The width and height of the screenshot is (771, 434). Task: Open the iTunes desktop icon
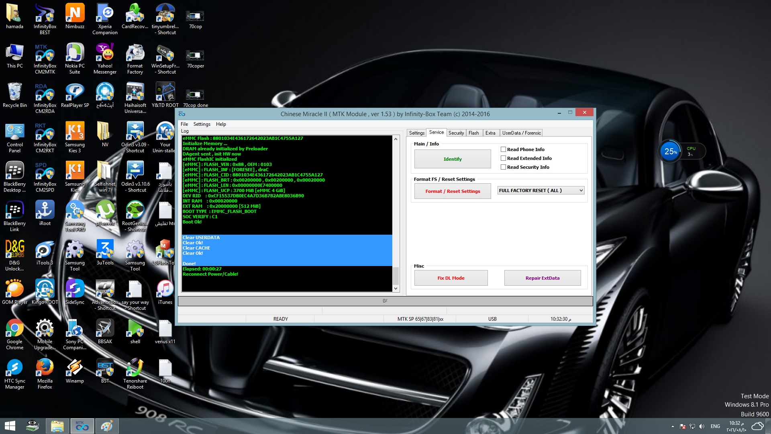(x=165, y=292)
